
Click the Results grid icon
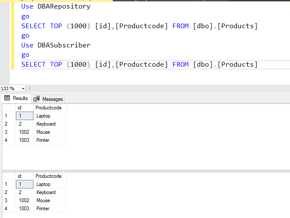coord(7,98)
